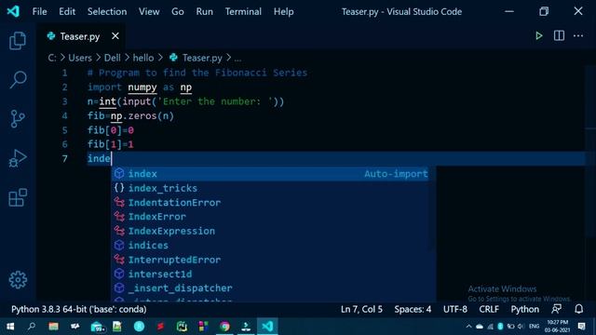The image size is (596, 335).
Task: Click the suggestion list scrollbar
Action: pyautogui.click(x=431, y=208)
